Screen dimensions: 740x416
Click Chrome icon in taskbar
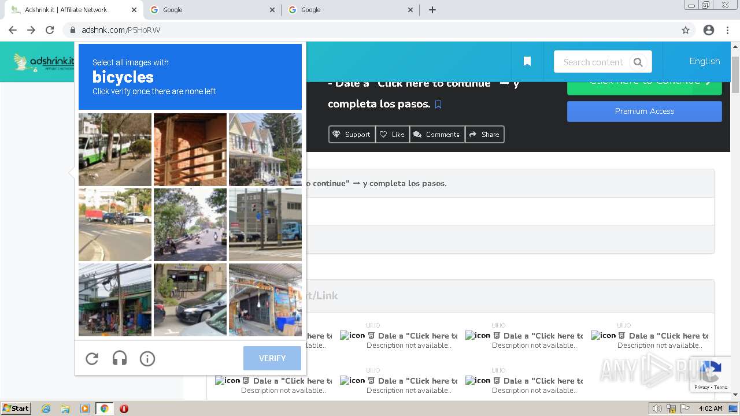(x=105, y=408)
